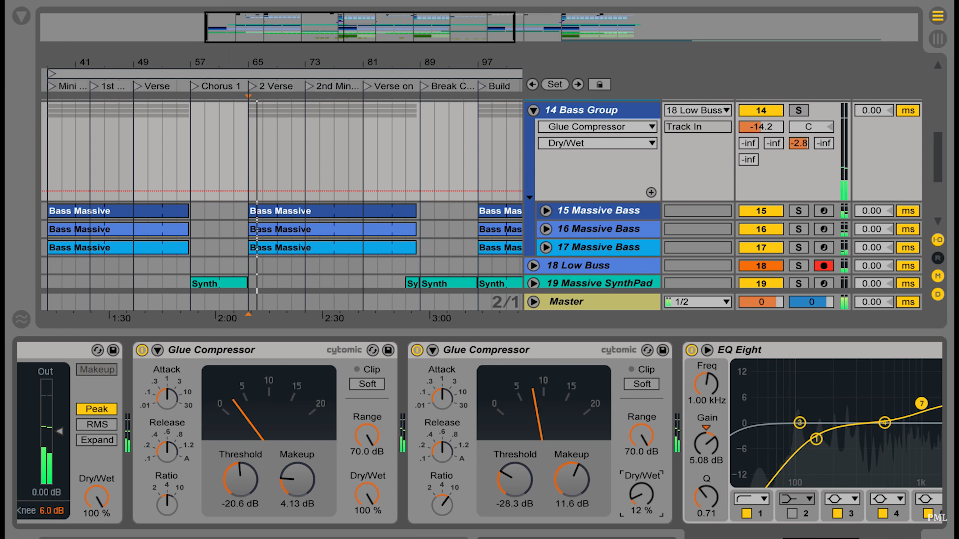Viewport: 959px width, 539px height.
Task: Select the first Synth clip on track 19
Action: [x=219, y=283]
